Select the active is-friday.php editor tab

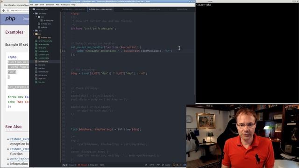(x=101, y=9)
